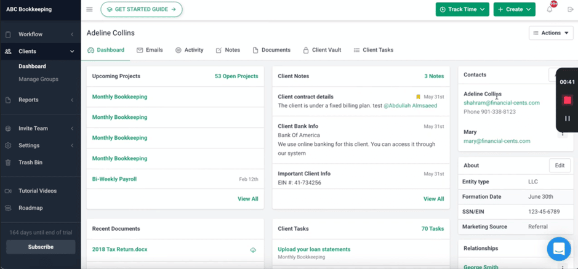578x269 pixels.
Task: Open the Actions dropdown
Action: coord(551,33)
